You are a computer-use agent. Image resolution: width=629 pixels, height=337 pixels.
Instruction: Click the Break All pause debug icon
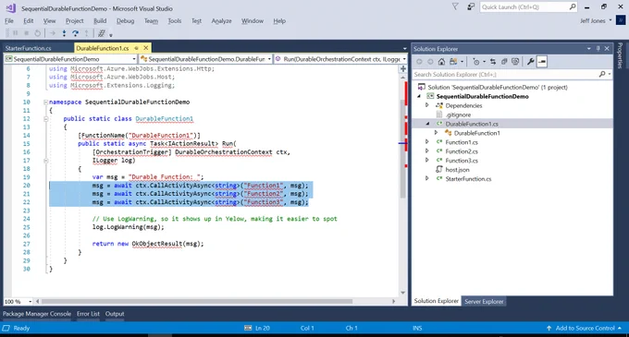click(15, 33)
